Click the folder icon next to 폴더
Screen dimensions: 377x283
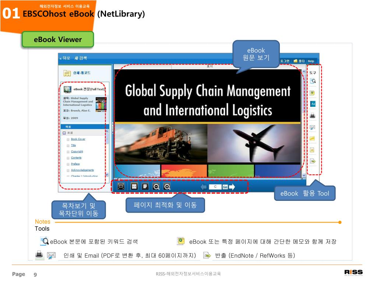click(x=296, y=61)
